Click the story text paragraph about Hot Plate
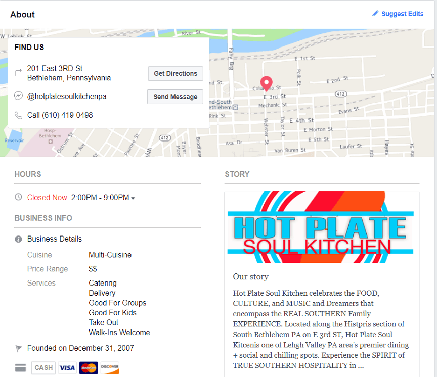Image resolution: width=437 pixels, height=377 pixels. (321, 329)
